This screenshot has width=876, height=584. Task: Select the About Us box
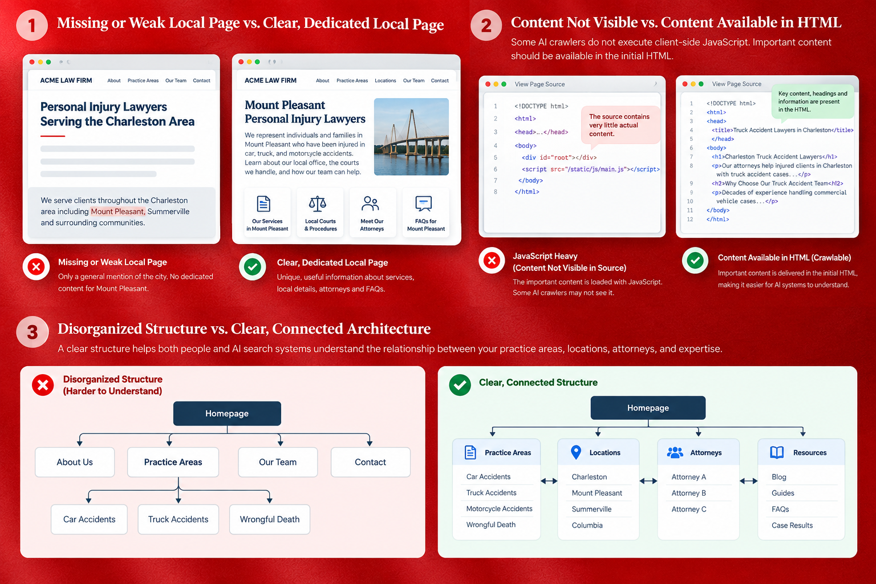pos(75,462)
